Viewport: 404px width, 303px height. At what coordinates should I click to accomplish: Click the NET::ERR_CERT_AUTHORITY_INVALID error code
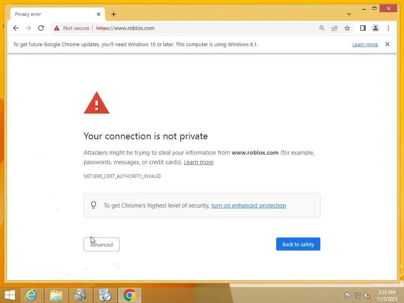pyautogui.click(x=122, y=176)
